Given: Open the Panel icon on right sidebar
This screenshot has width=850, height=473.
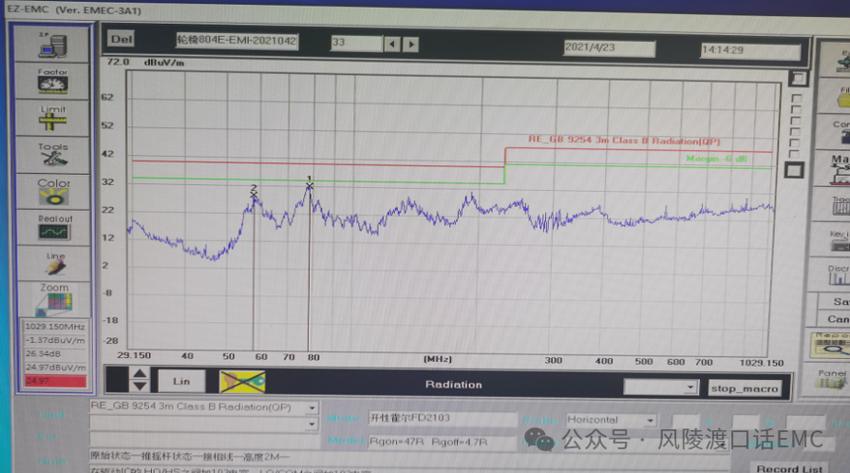Looking at the screenshot, I should (x=832, y=379).
